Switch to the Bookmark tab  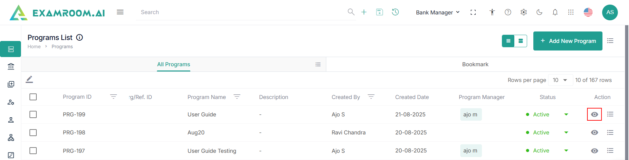point(475,64)
